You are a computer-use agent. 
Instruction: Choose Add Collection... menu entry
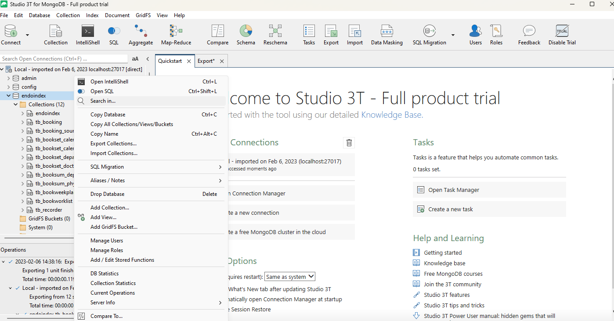(x=152, y=208)
